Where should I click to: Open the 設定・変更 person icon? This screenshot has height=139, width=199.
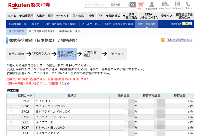pos(152,6)
